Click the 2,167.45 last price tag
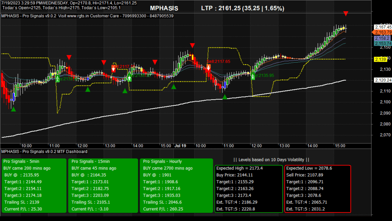This screenshot has width=392, height=221. 383,27
